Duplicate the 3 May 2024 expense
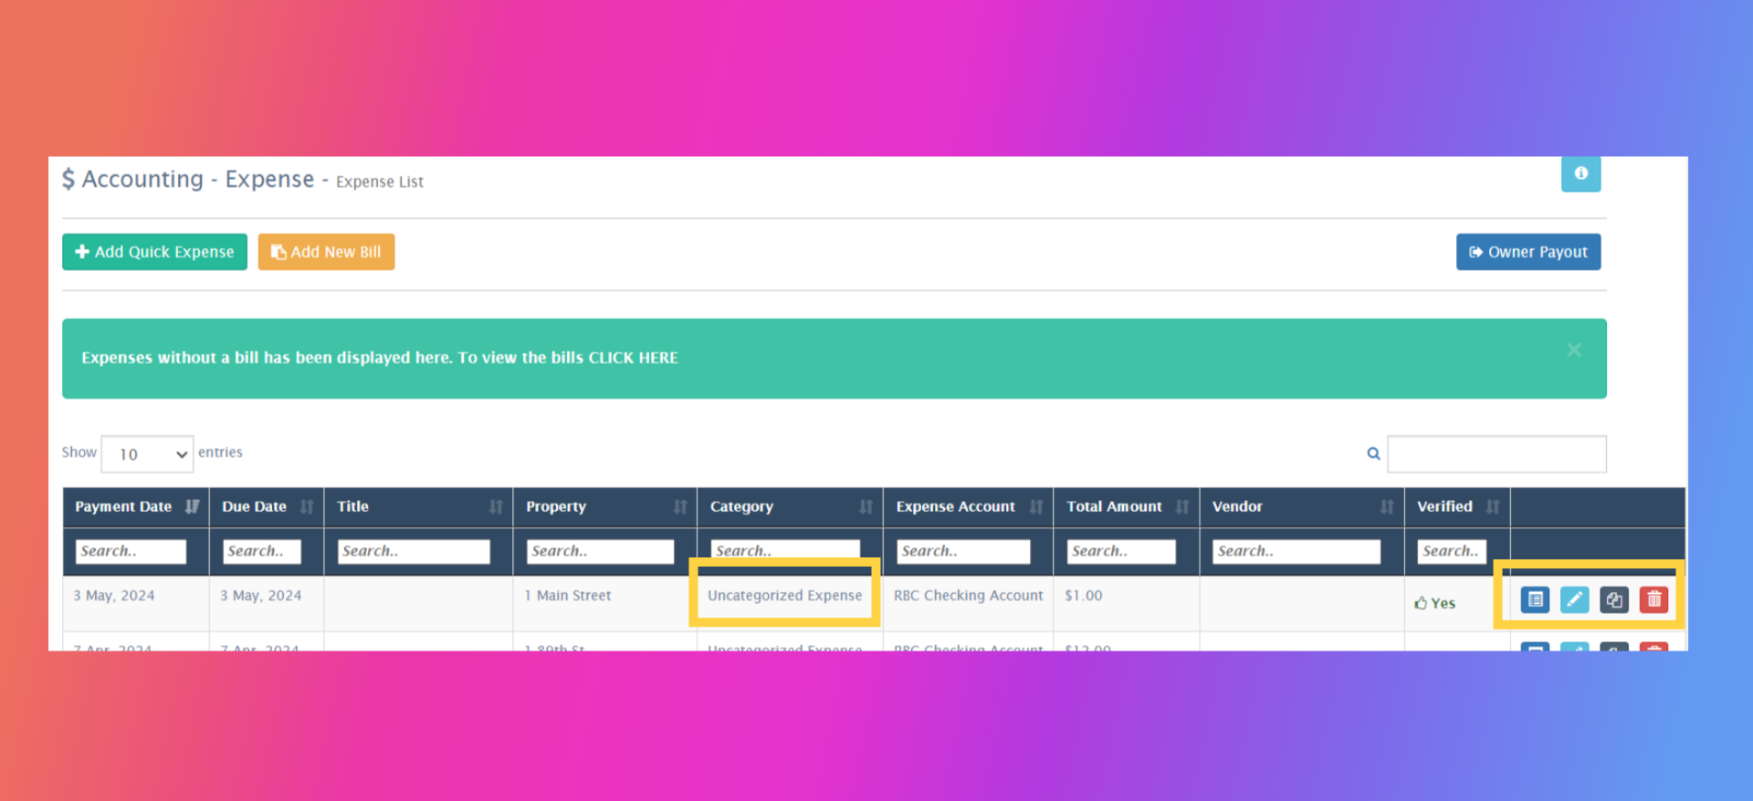This screenshot has width=1753, height=801. click(1614, 599)
